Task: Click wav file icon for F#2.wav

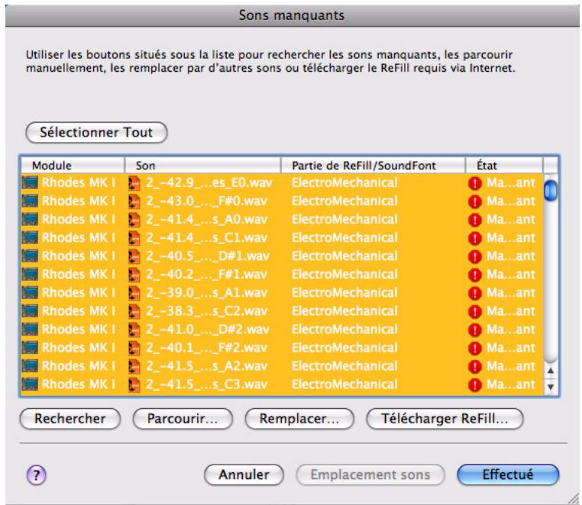Action: (134, 348)
